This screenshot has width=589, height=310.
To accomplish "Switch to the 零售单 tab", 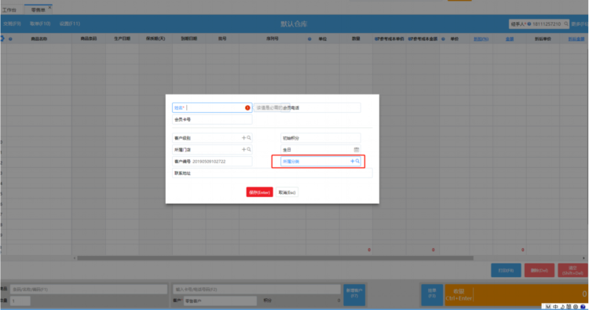I will (x=38, y=10).
